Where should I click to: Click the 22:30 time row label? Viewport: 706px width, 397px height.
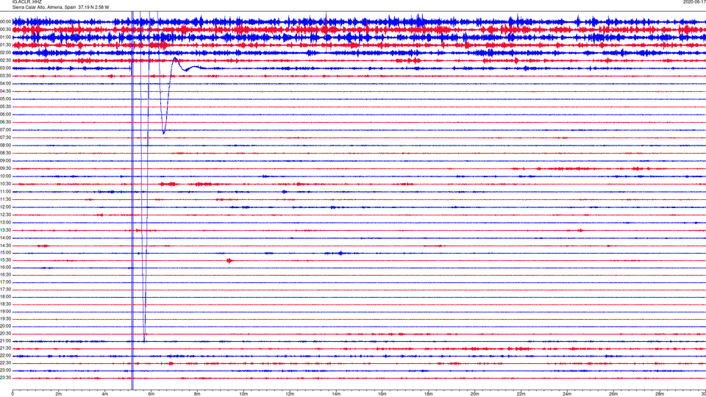coord(5,362)
